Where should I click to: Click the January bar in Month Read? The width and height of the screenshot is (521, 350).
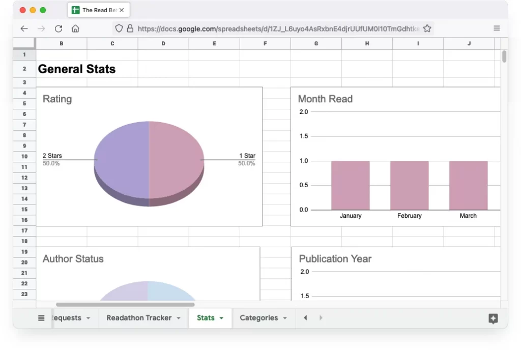click(351, 185)
